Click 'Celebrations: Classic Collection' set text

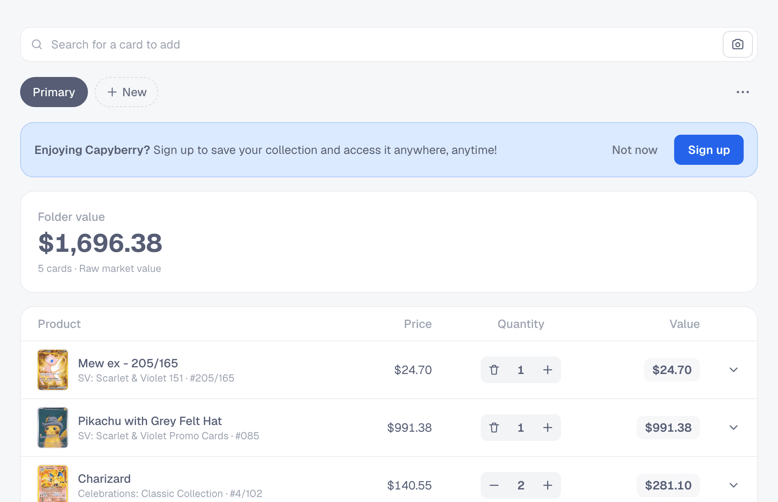[x=150, y=494]
